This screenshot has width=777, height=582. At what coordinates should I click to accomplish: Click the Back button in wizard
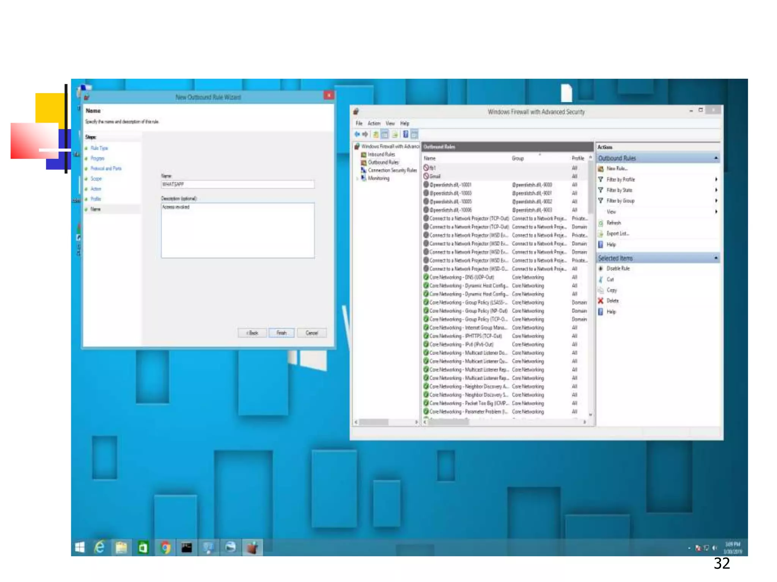252,333
